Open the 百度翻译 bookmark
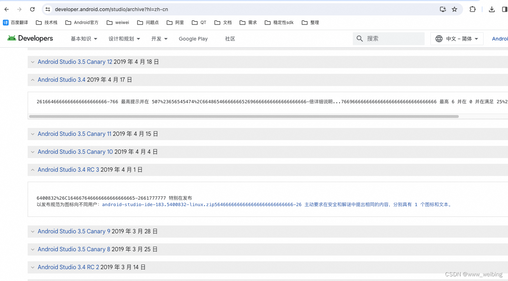The width and height of the screenshot is (508, 281). pos(15,23)
